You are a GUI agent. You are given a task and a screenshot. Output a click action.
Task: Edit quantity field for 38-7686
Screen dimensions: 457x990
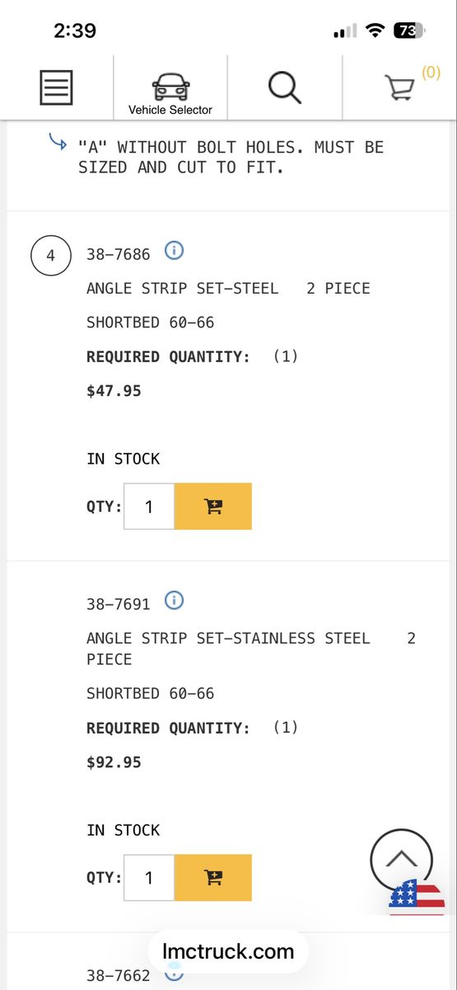[149, 507]
